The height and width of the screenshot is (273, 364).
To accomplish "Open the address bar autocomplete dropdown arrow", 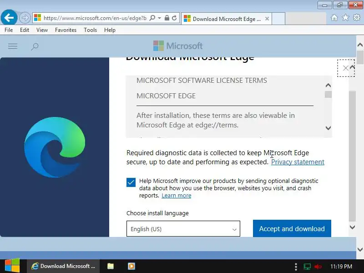I will tap(160, 18).
